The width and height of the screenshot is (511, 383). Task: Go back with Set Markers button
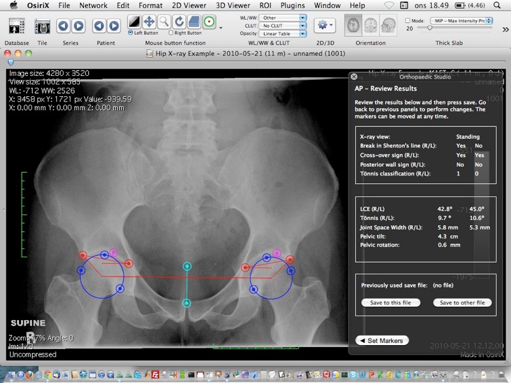coord(382,340)
